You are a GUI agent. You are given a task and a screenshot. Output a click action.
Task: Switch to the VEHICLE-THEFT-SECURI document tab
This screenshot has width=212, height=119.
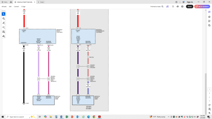[25, 2]
